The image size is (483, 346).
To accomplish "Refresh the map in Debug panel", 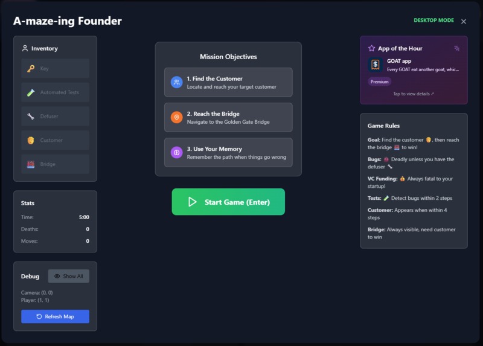I will (x=55, y=316).
